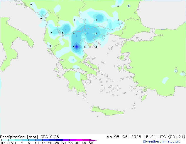
Task: Click the '3' precipitation value on the map
Action: 74,34
